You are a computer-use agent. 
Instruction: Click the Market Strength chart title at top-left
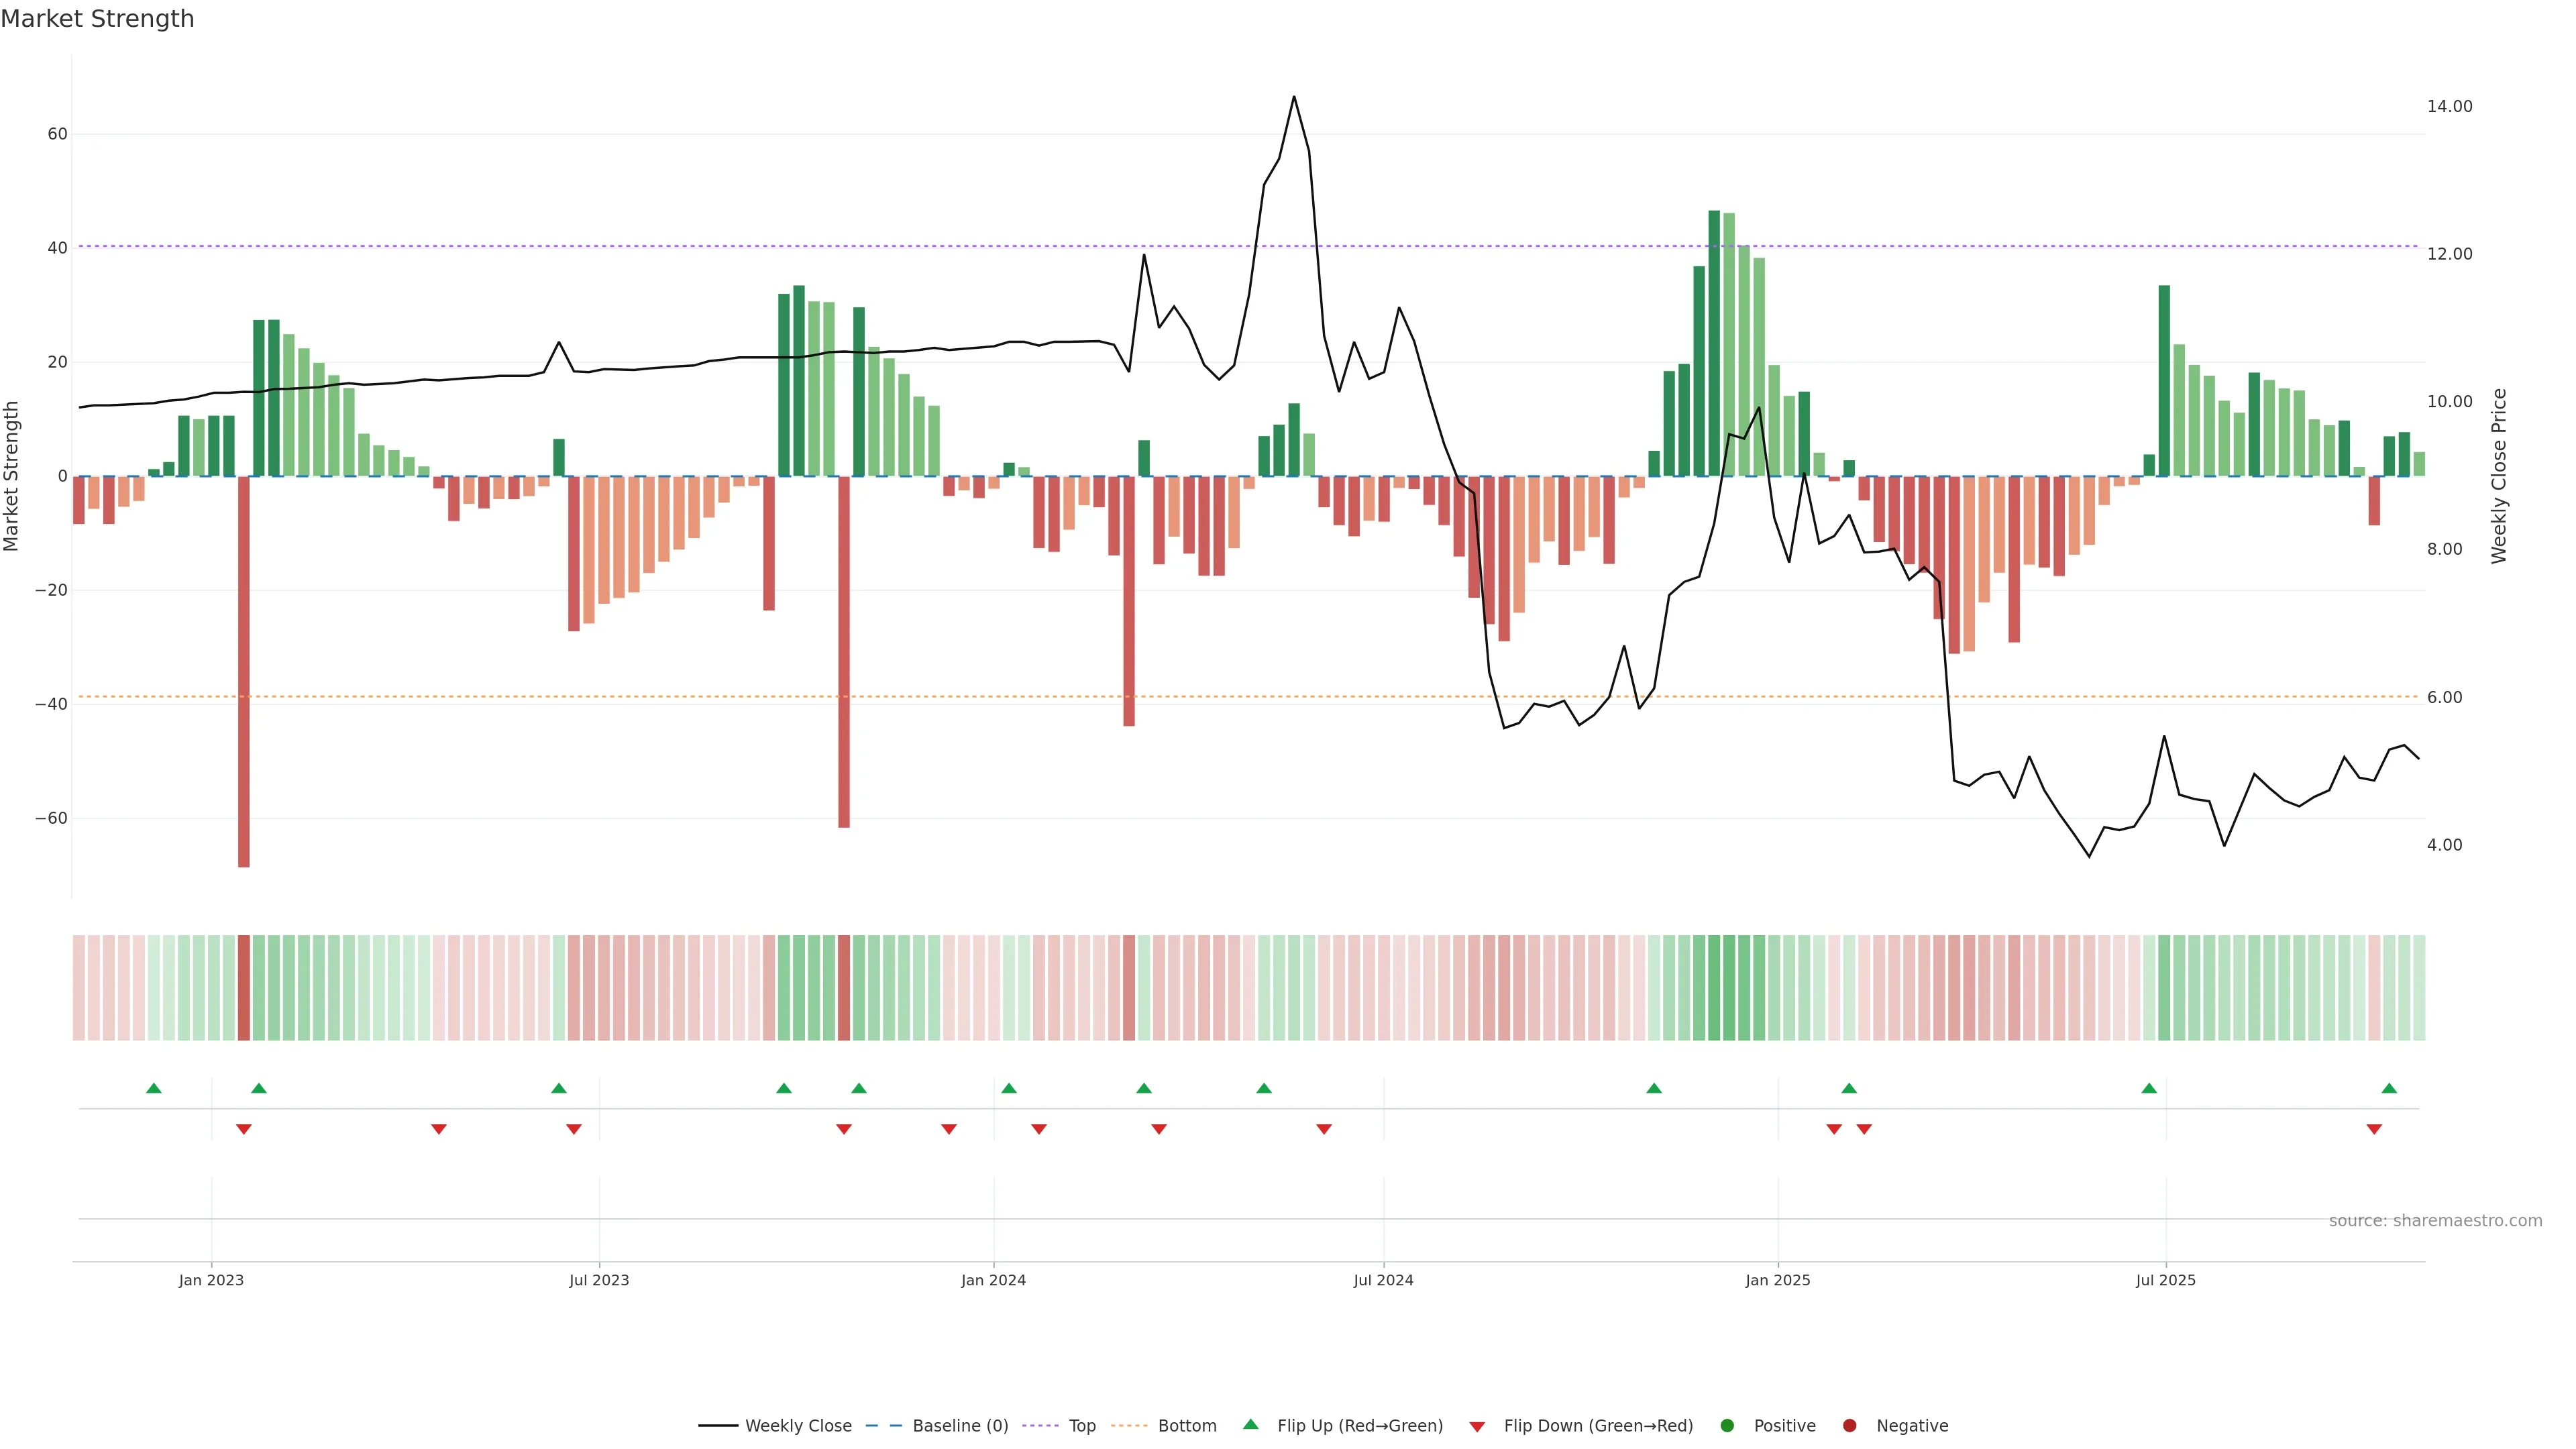(97, 19)
